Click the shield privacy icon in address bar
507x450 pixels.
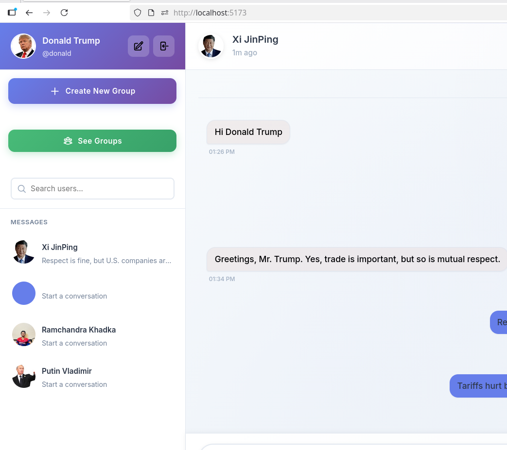[x=138, y=13]
